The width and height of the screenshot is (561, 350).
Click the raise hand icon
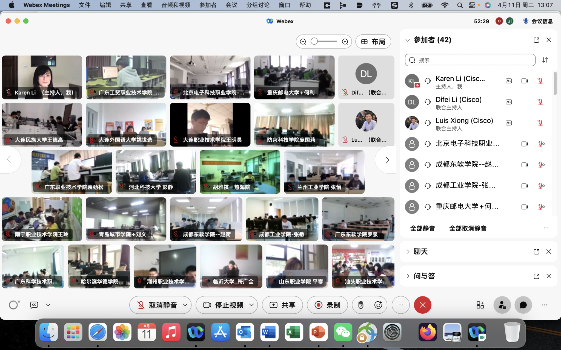click(x=361, y=305)
